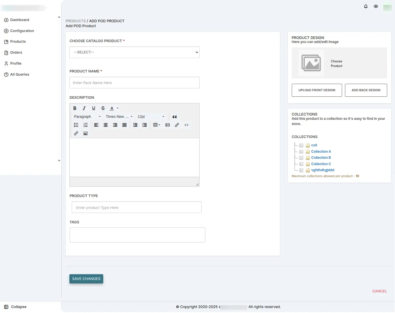Open the Profile sidebar item

pos(13,64)
